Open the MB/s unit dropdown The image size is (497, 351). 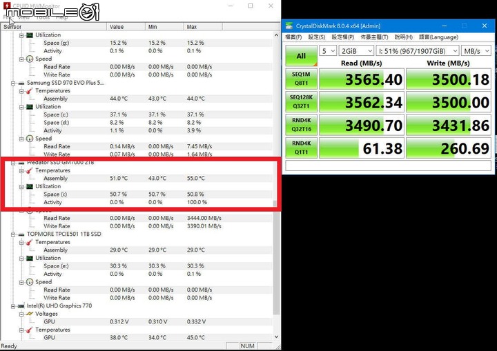(x=476, y=51)
